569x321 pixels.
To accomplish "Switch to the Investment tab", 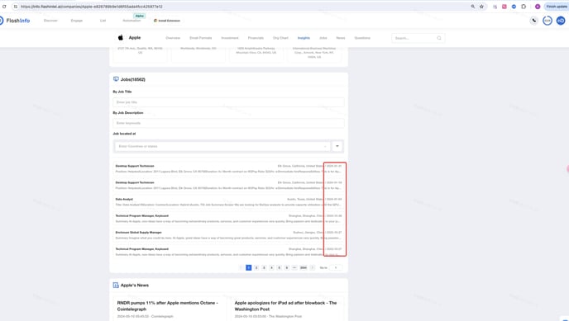I will (230, 38).
